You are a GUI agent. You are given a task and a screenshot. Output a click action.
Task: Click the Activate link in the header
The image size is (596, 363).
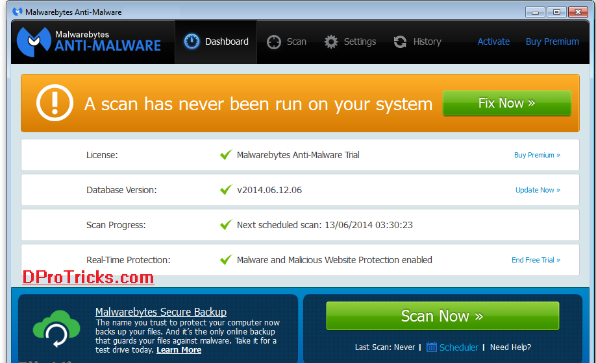(x=493, y=41)
